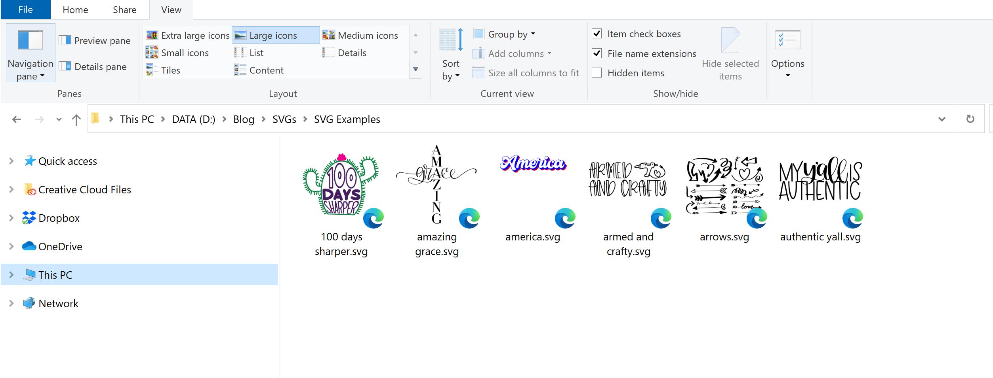Viewport: 993px width, 378px height.
Task: Open the Sort by dropdown
Action: (x=450, y=63)
